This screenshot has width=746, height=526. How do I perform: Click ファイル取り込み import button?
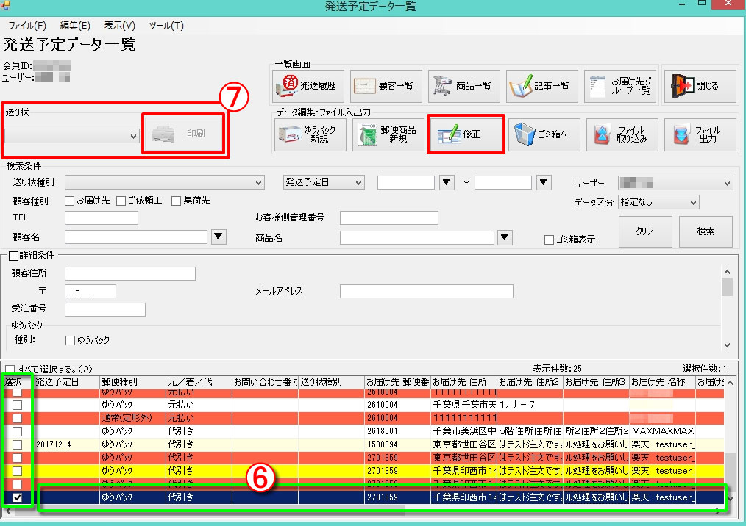[622, 135]
